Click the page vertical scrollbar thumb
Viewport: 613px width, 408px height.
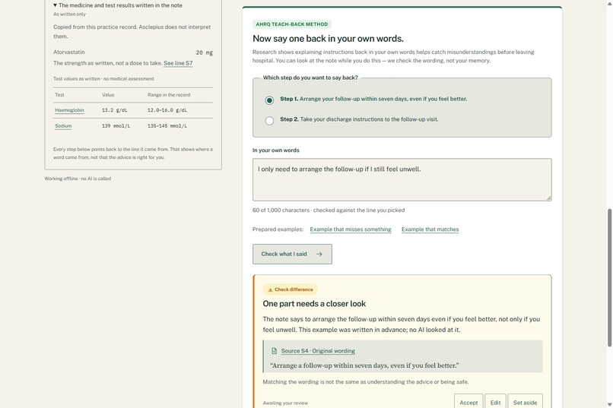[x=609, y=277]
